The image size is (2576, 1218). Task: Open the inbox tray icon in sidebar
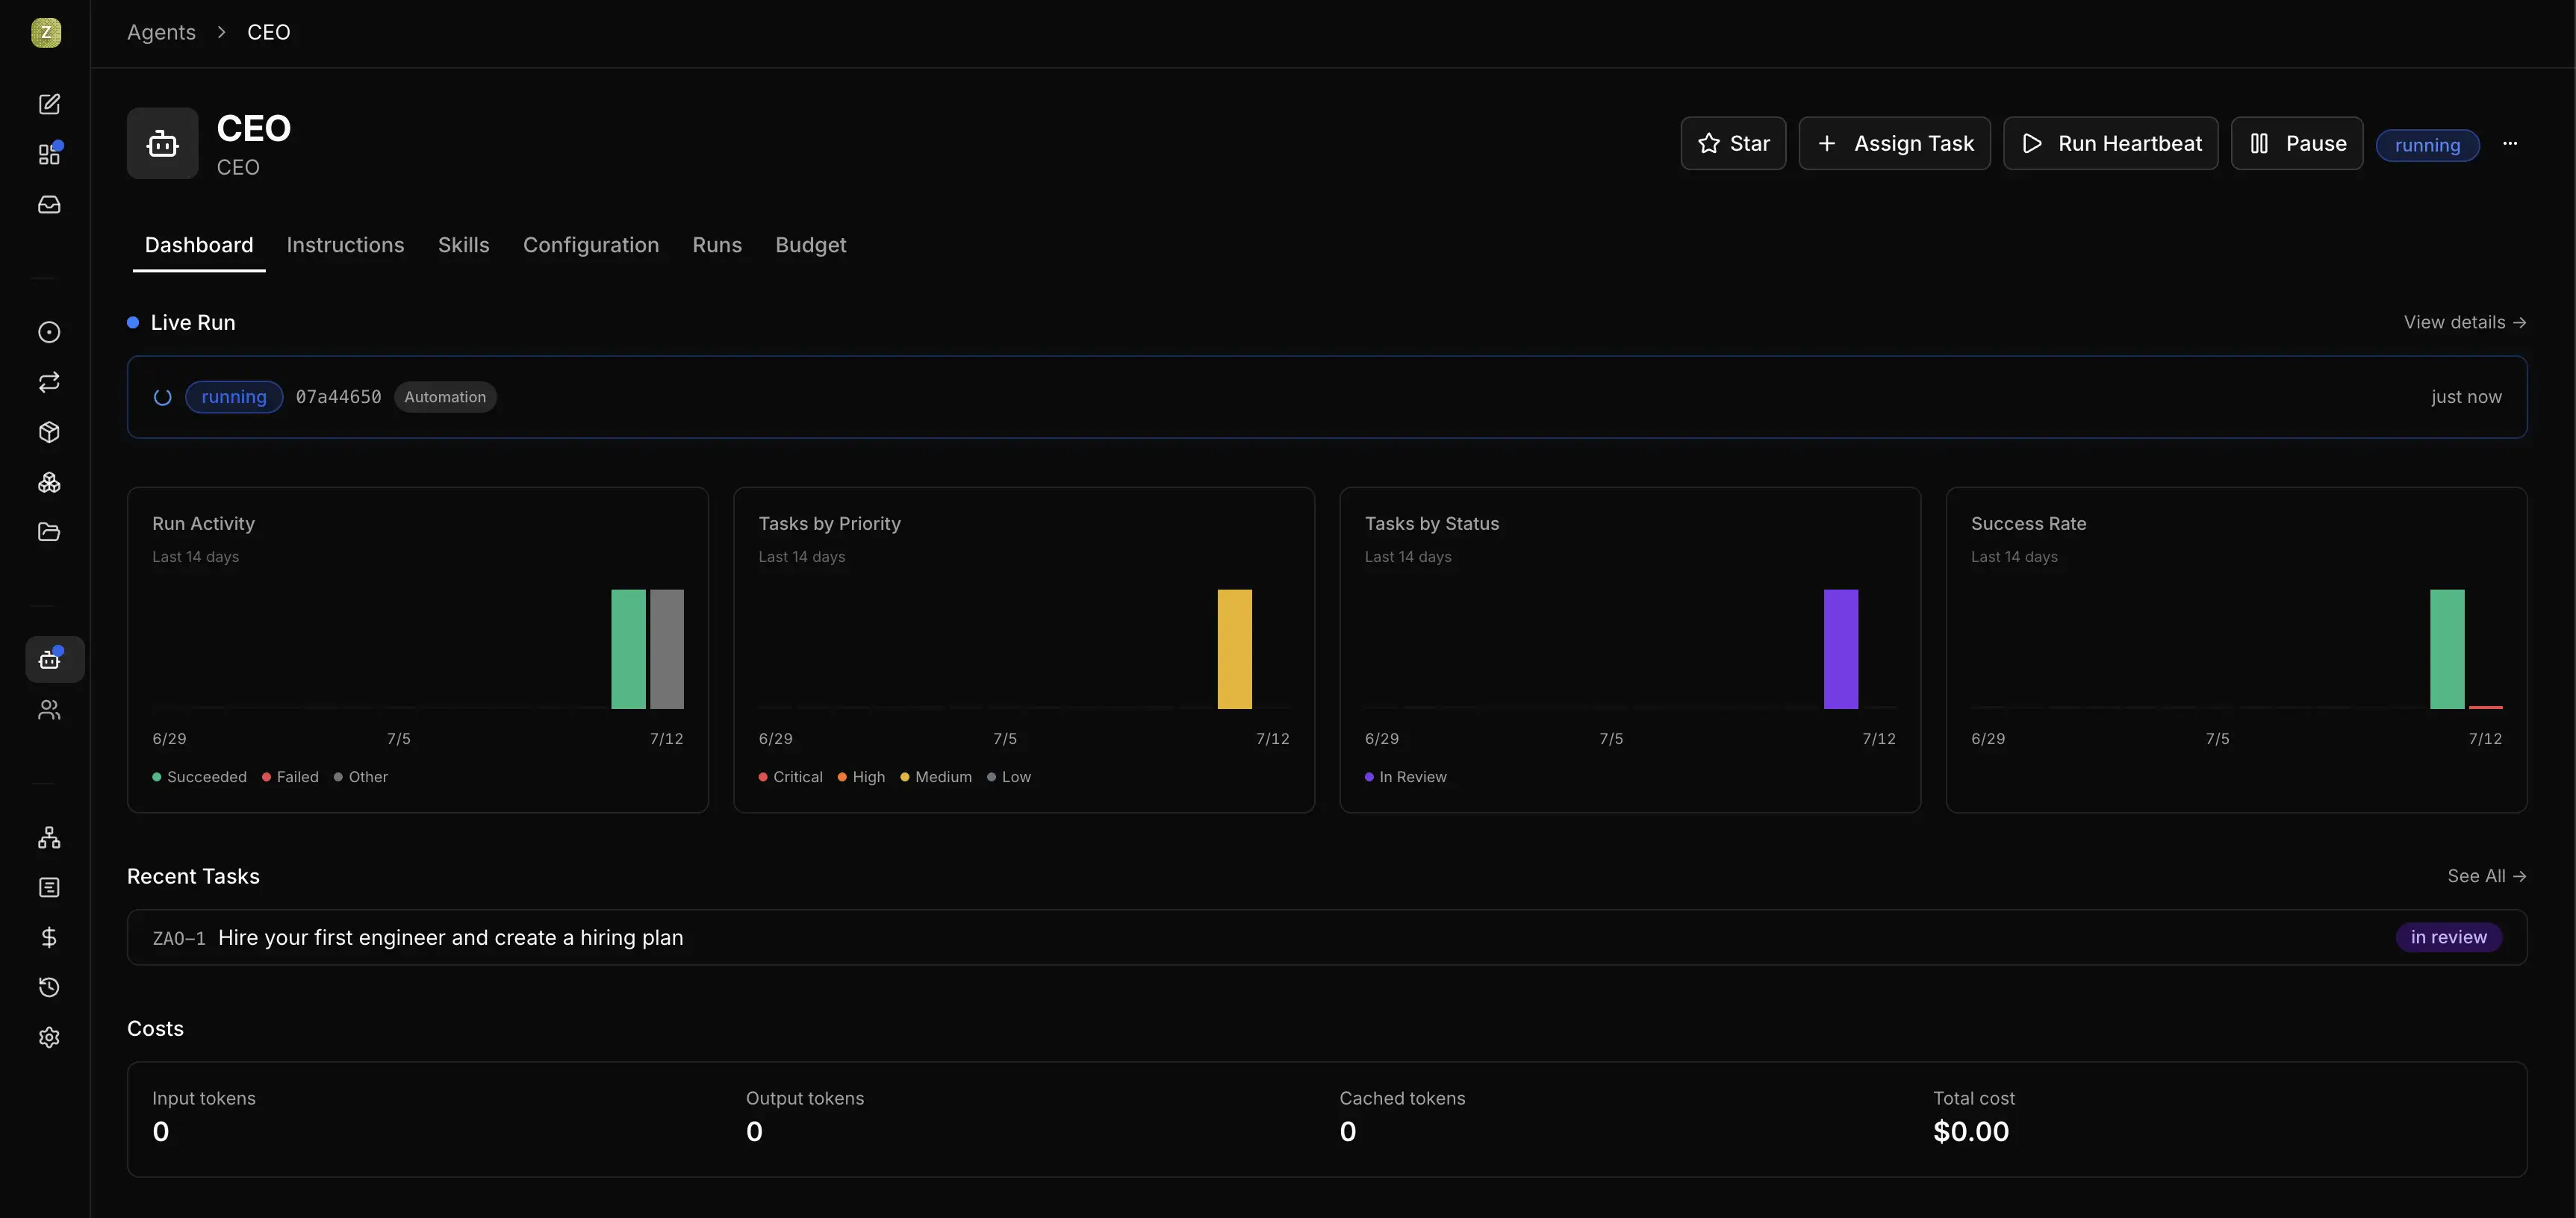[x=49, y=204]
